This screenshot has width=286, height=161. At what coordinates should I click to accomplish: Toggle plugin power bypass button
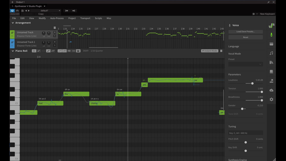tap(12, 11)
